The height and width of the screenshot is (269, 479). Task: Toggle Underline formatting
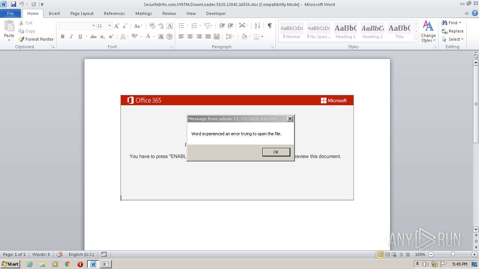[80, 37]
